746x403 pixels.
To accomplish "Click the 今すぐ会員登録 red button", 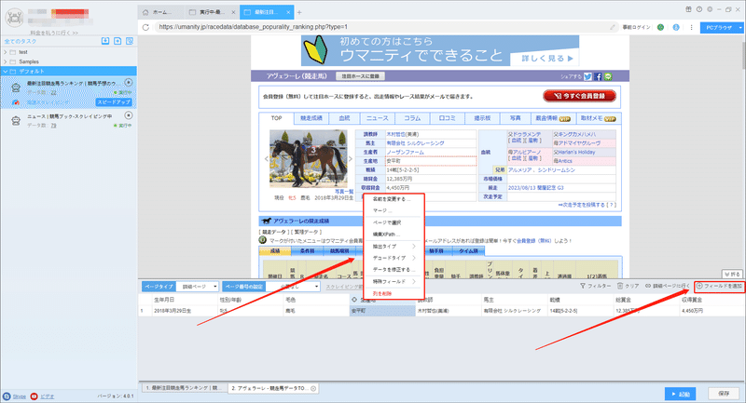I will pyautogui.click(x=579, y=96).
